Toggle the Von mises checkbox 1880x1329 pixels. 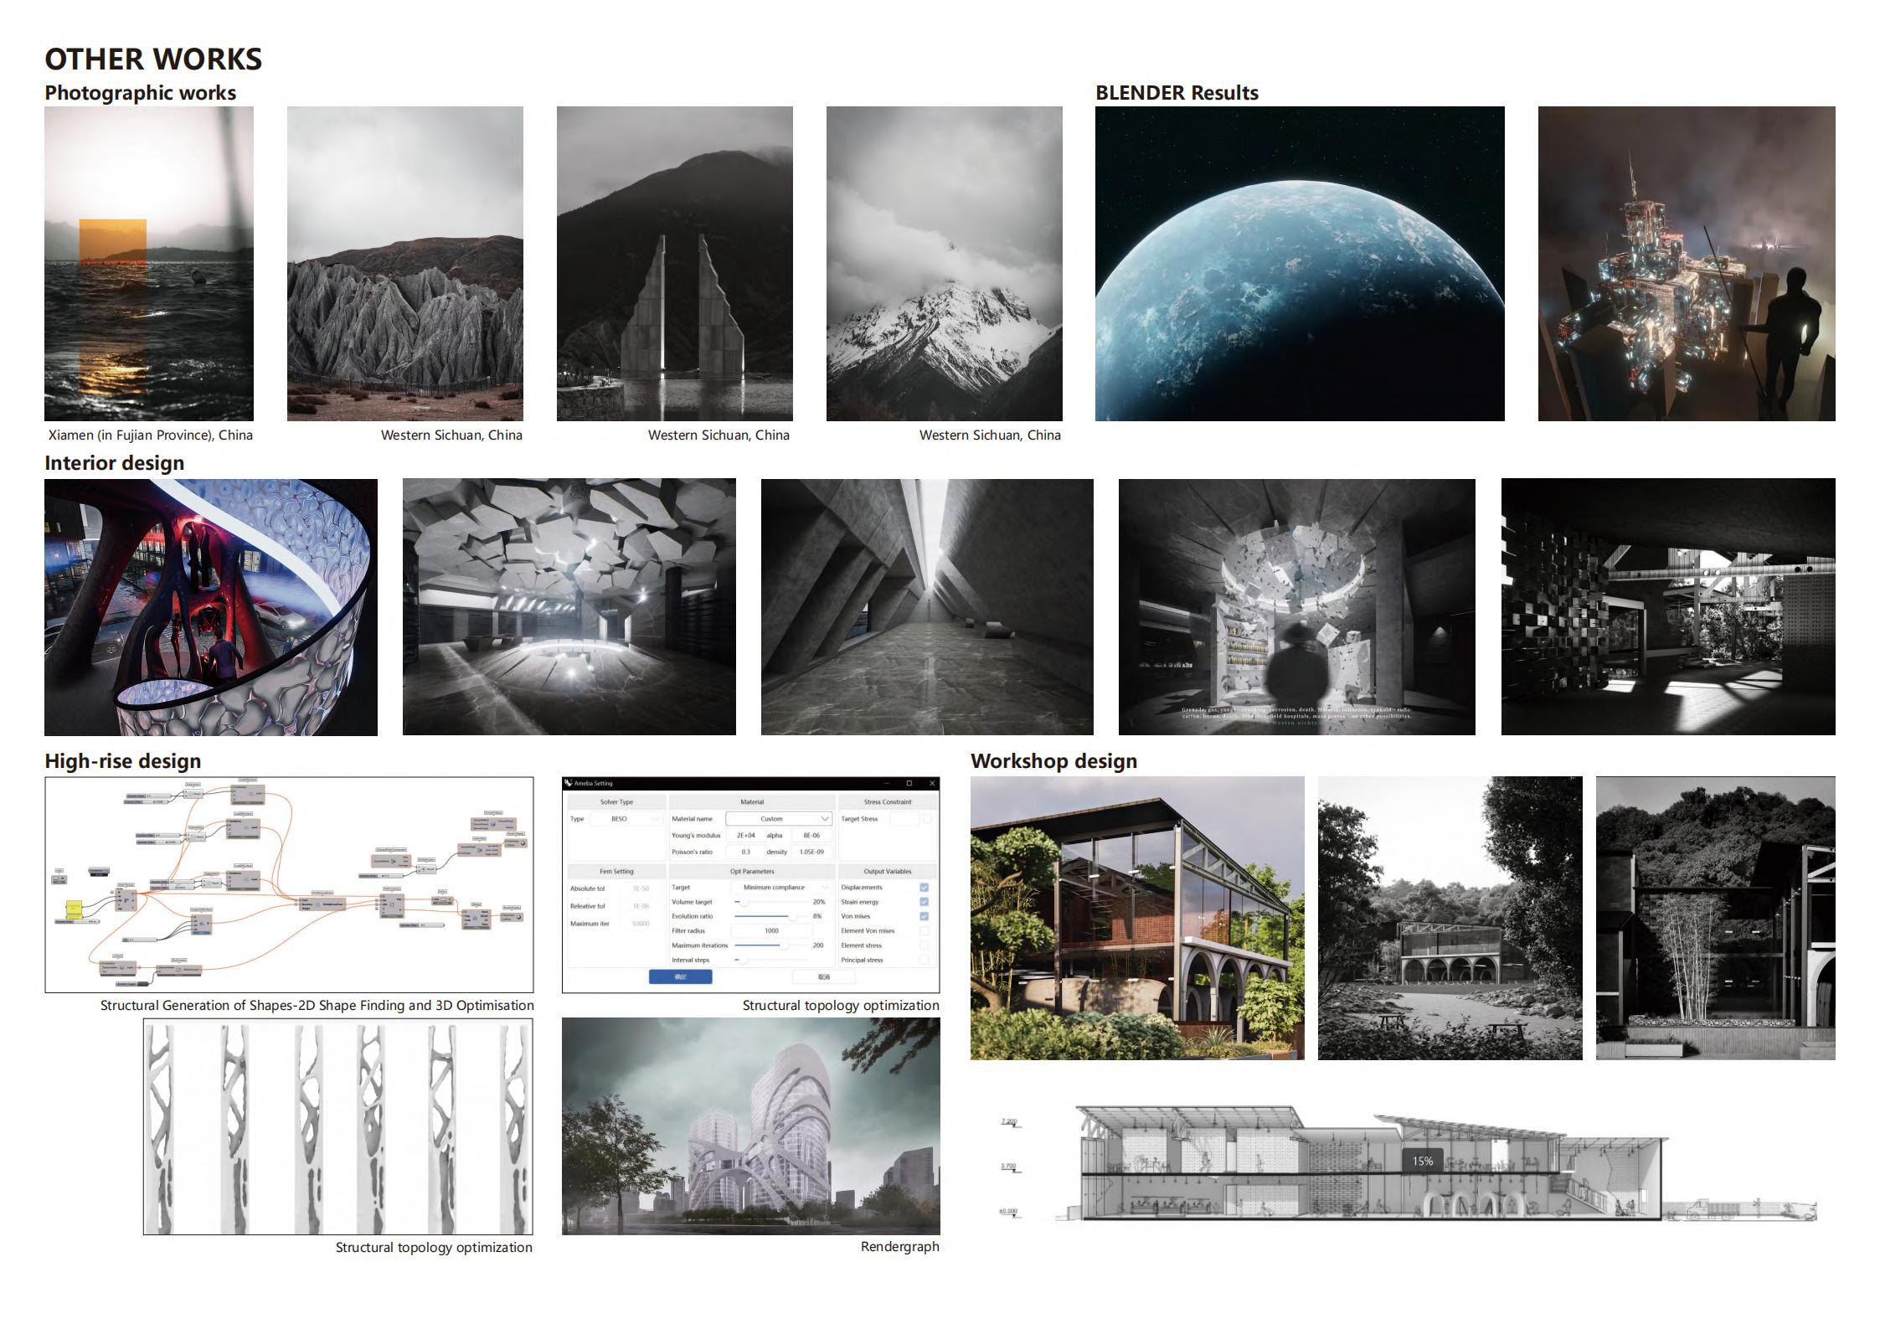tap(924, 916)
